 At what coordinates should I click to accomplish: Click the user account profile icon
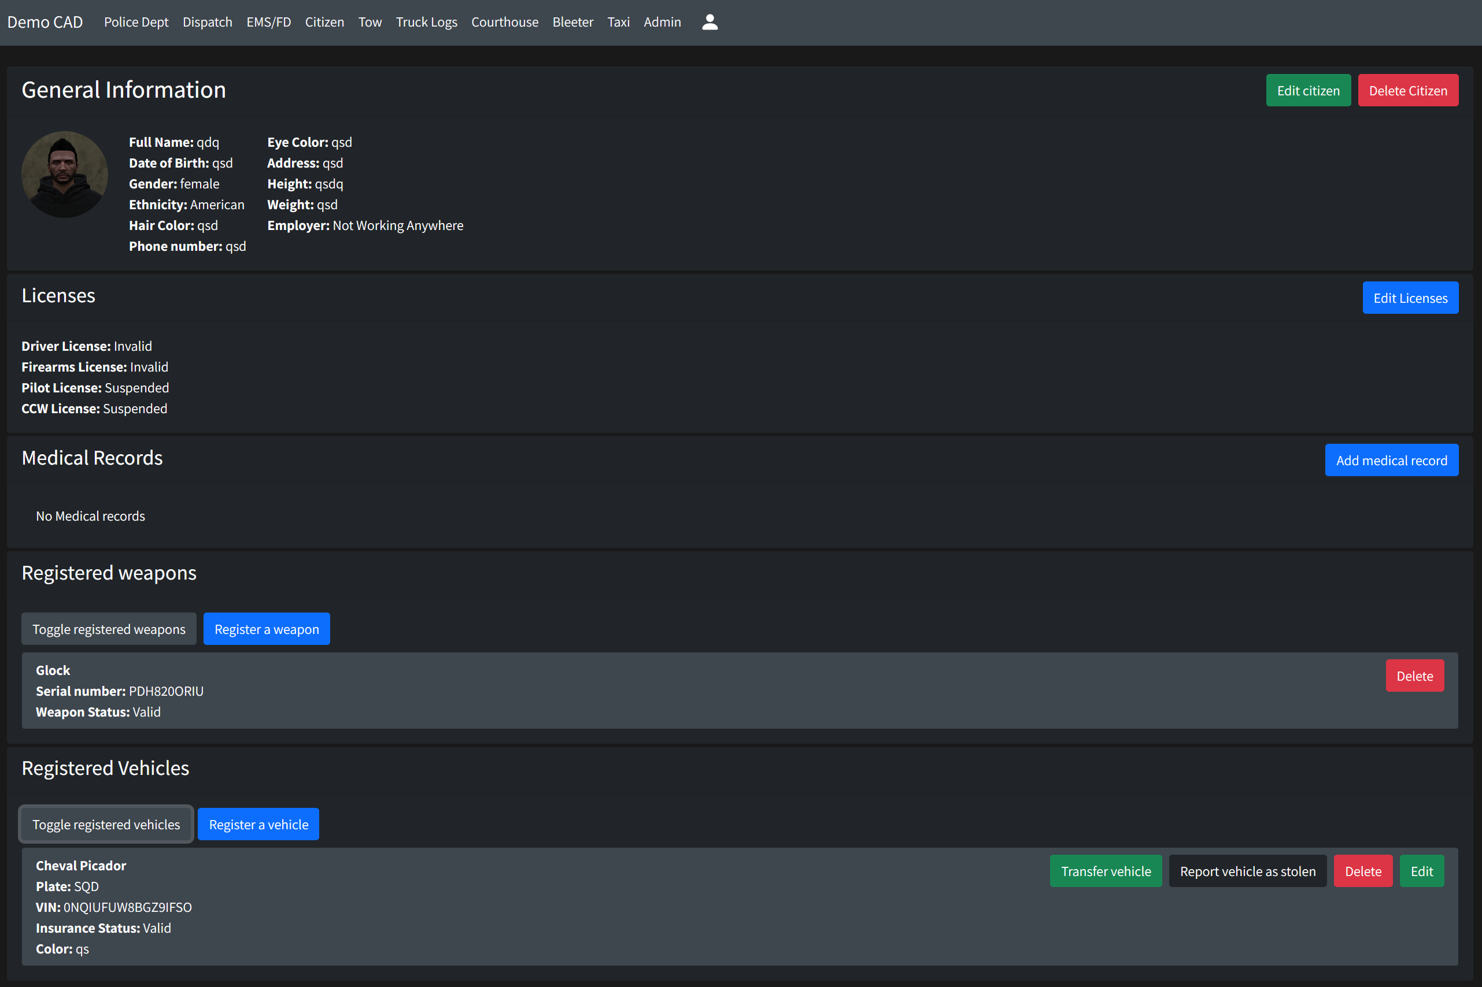[x=709, y=22]
